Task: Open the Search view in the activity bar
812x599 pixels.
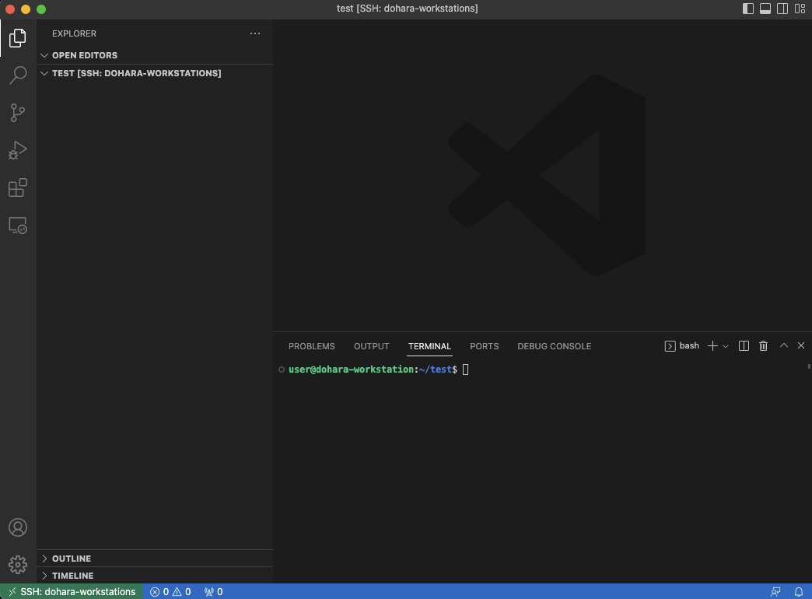Action: coord(17,75)
